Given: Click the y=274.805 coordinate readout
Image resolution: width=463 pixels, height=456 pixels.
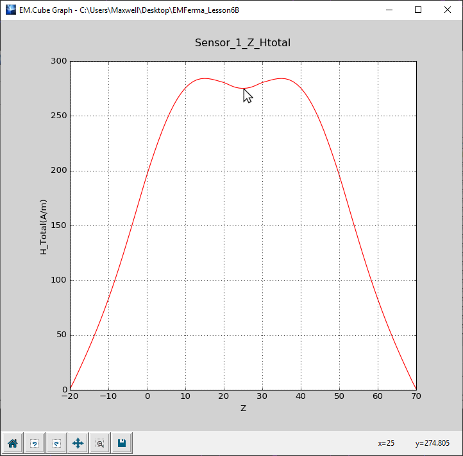Looking at the screenshot, I should (434, 443).
